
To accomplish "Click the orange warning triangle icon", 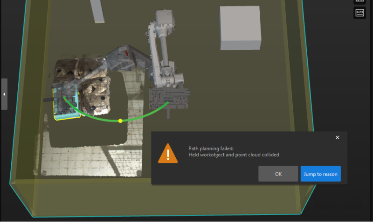I will coord(168,154).
